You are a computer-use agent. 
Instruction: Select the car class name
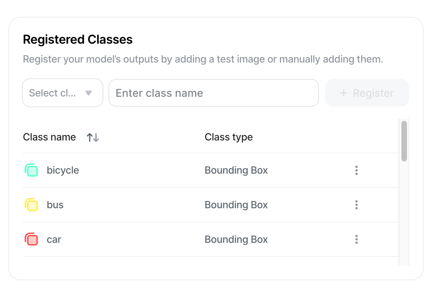(x=54, y=239)
